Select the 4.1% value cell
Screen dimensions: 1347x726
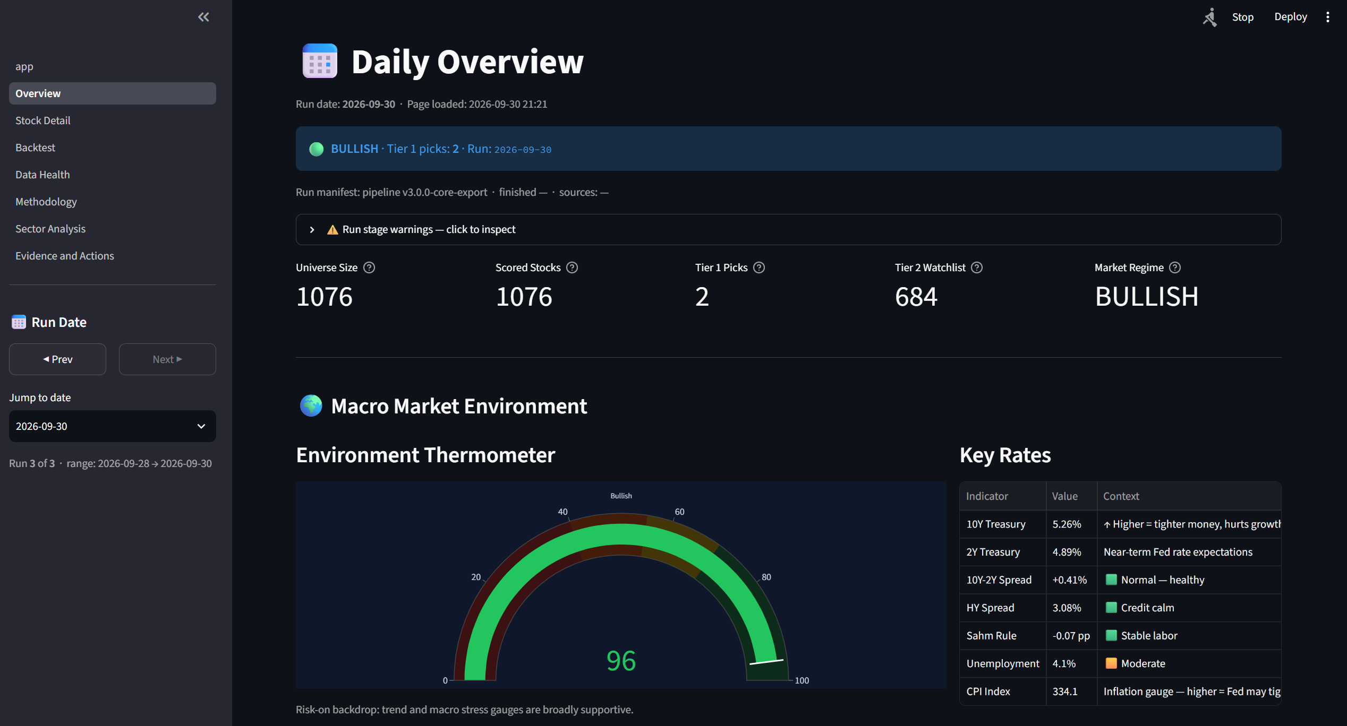tap(1072, 663)
